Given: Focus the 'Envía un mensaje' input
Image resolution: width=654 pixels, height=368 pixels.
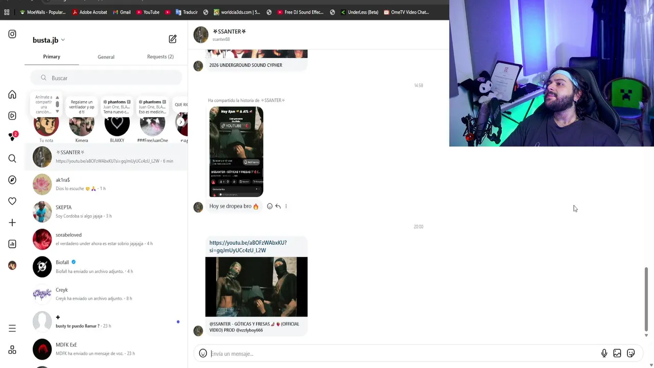Looking at the screenshot, I should 404,354.
